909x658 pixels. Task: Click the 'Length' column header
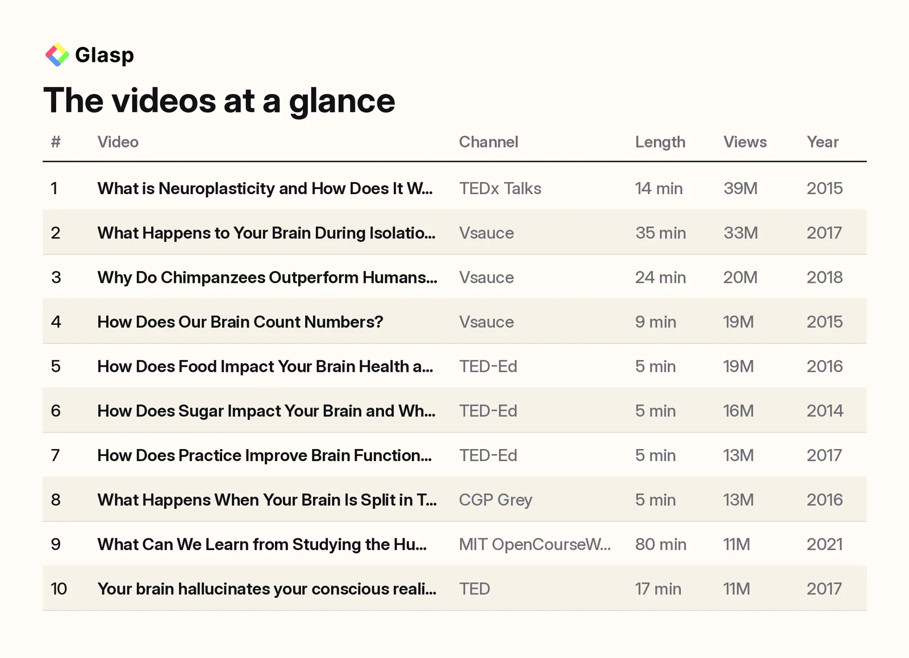coord(660,143)
